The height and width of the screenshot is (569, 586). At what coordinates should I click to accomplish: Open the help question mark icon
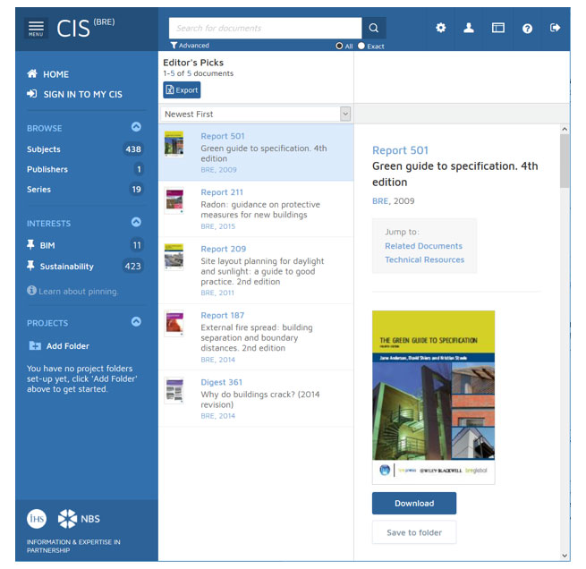pos(527,29)
